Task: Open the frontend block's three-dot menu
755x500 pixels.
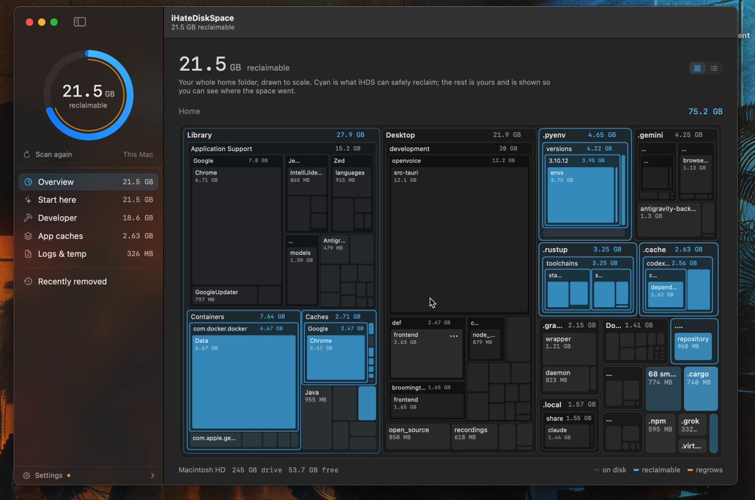Action: point(454,336)
